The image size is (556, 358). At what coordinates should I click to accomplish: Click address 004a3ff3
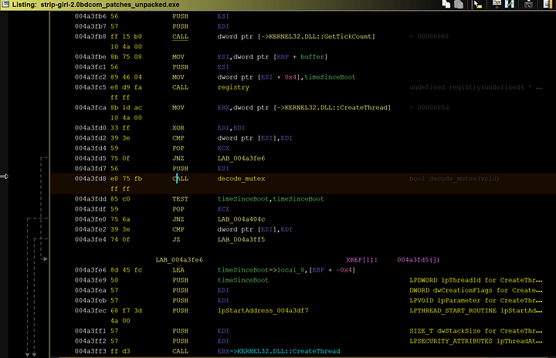click(90, 351)
